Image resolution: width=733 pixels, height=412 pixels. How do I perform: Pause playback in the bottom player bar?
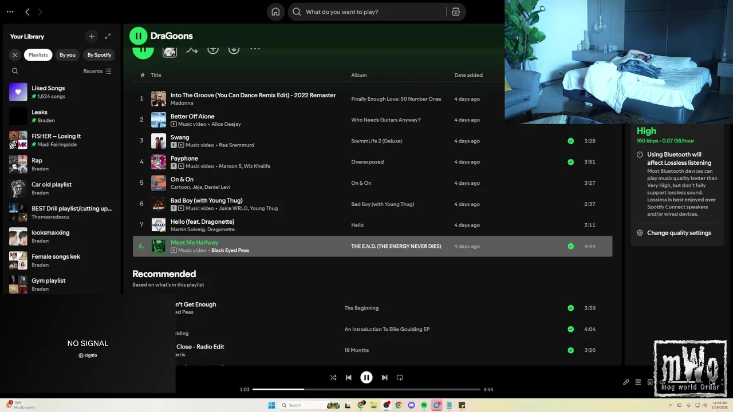coord(366,378)
